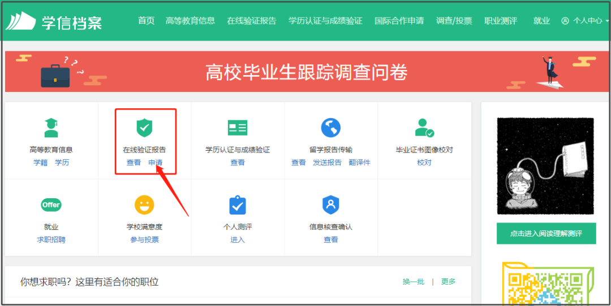Click the 在线验证报告 green shield icon
This screenshot has height=306, width=611.
[144, 128]
